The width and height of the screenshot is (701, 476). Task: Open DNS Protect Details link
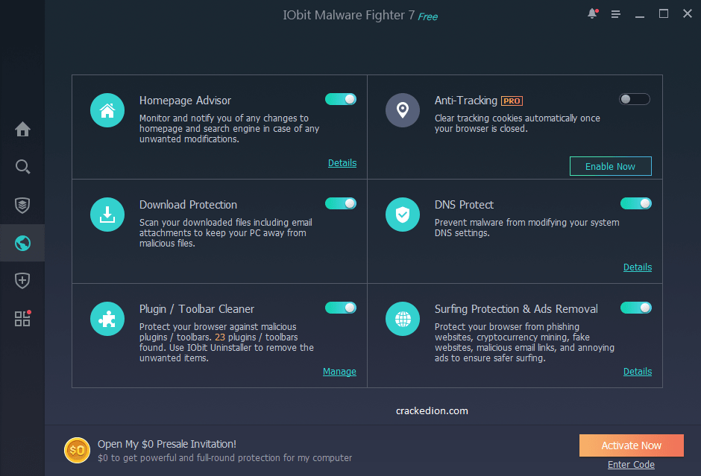coord(638,267)
